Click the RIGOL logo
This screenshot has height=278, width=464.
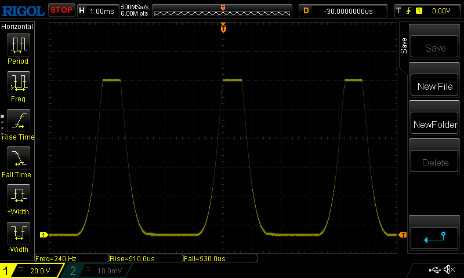point(23,11)
